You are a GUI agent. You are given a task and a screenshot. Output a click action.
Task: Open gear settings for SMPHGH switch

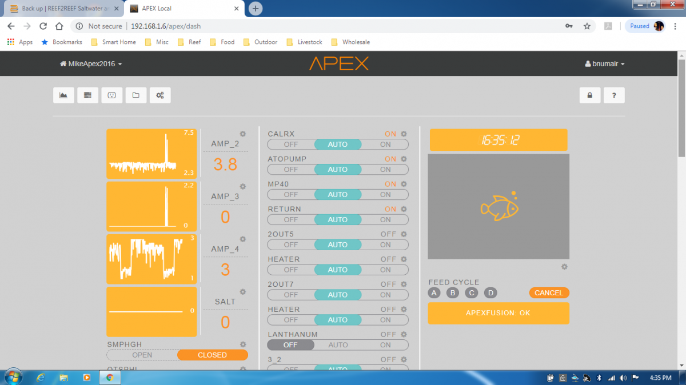(x=243, y=344)
